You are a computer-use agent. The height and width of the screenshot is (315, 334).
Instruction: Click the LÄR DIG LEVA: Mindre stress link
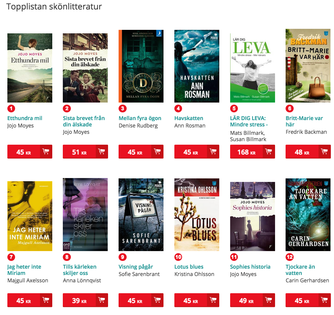[x=249, y=122]
